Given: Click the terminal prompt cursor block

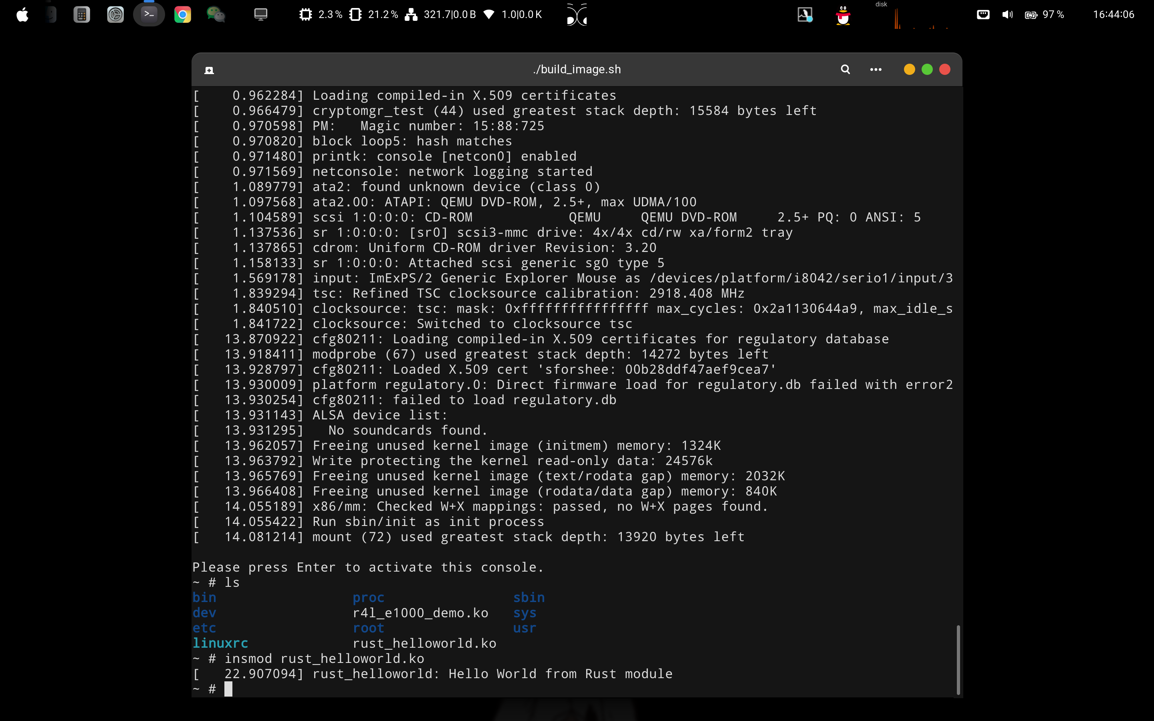Looking at the screenshot, I should 228,689.
